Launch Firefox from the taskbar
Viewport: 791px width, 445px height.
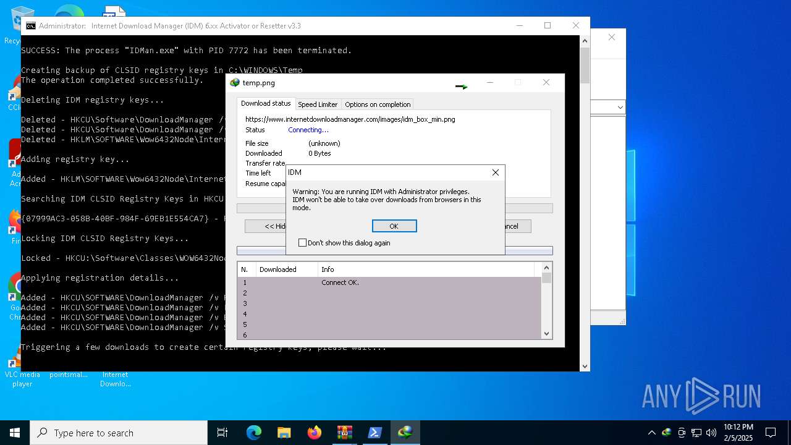(314, 433)
